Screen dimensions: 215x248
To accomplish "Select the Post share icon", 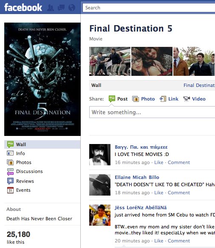I will coord(112,99).
